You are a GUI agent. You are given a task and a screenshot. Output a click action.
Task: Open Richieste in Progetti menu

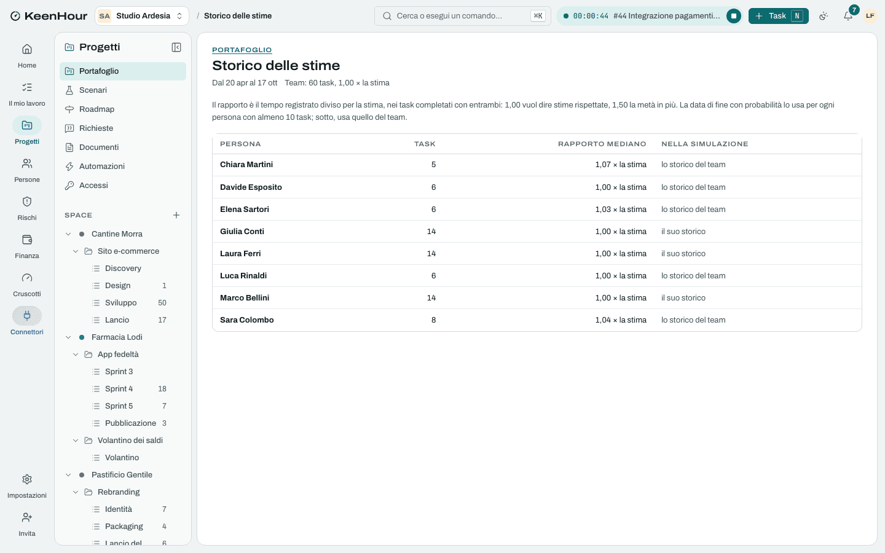(123, 128)
